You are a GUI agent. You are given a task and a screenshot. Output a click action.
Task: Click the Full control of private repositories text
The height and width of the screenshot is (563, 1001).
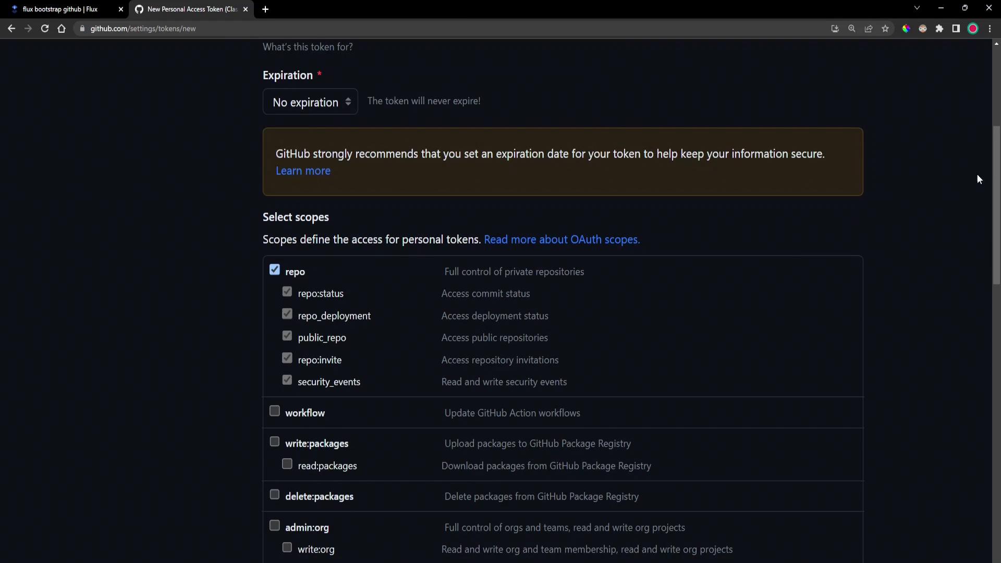(514, 272)
